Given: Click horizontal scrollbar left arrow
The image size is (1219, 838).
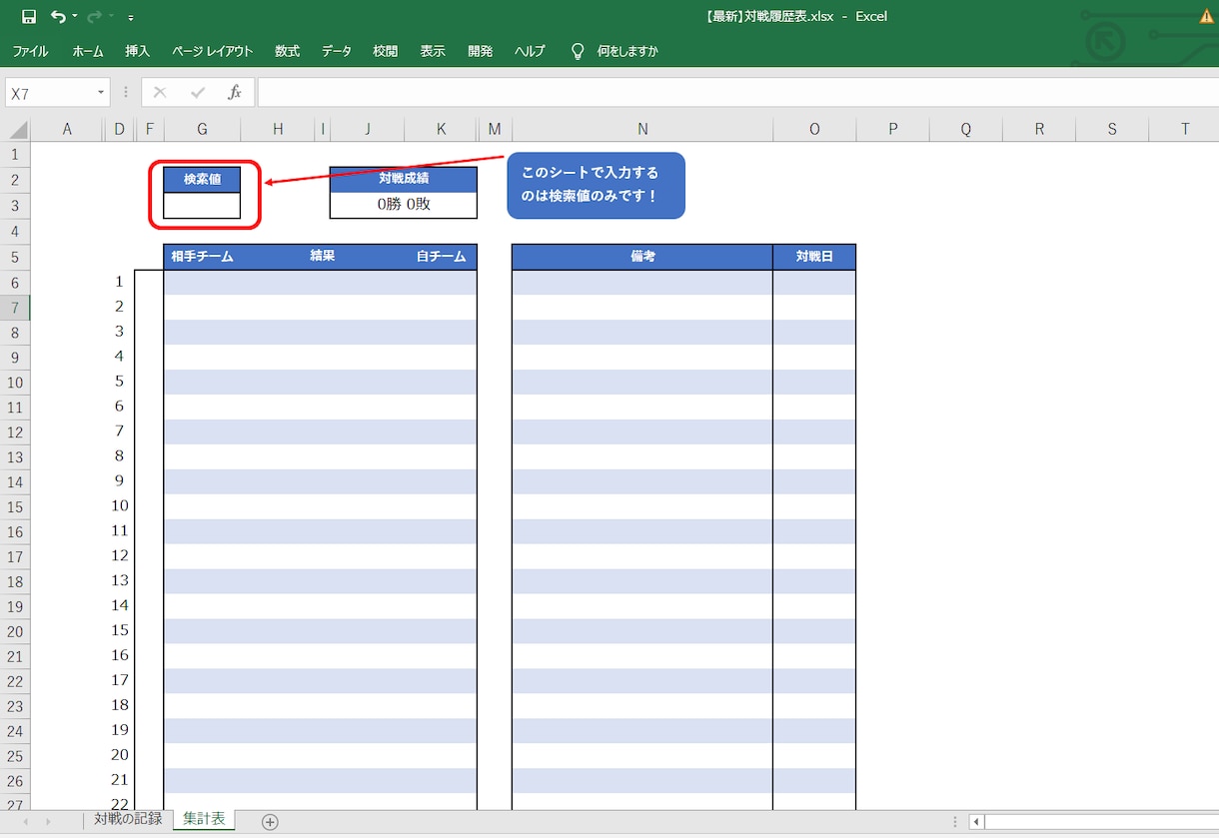Looking at the screenshot, I should pyautogui.click(x=977, y=822).
